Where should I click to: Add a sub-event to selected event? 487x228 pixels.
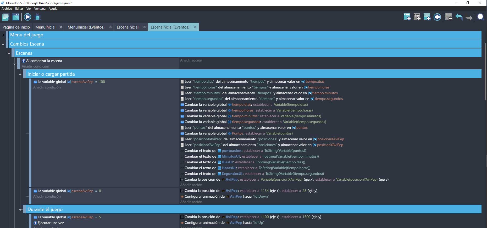pyautogui.click(x=417, y=17)
